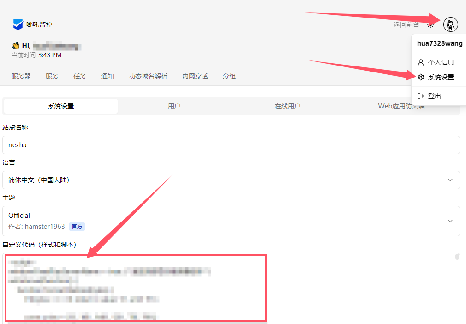466x324 pixels.
Task: Click the 返回前台 link
Action: pos(406,24)
